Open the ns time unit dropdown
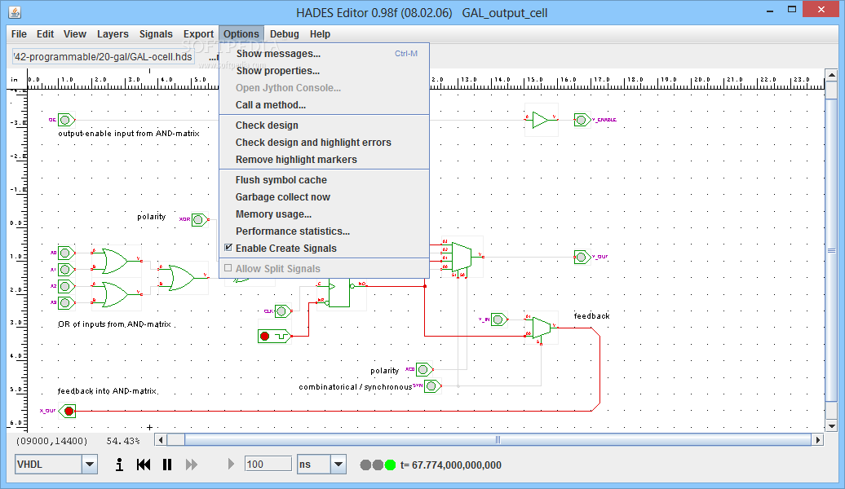The height and width of the screenshot is (489, 845). pos(338,465)
